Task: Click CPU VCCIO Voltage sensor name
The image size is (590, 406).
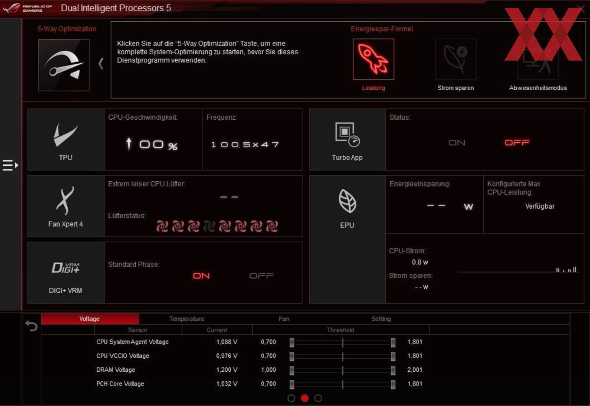Action: (123, 356)
